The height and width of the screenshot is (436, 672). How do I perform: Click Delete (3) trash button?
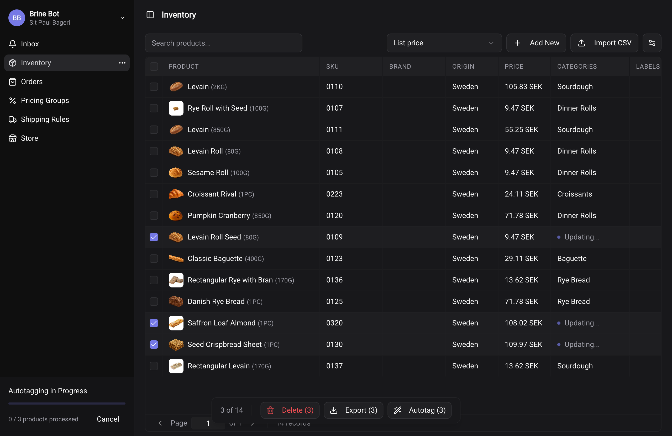290,410
